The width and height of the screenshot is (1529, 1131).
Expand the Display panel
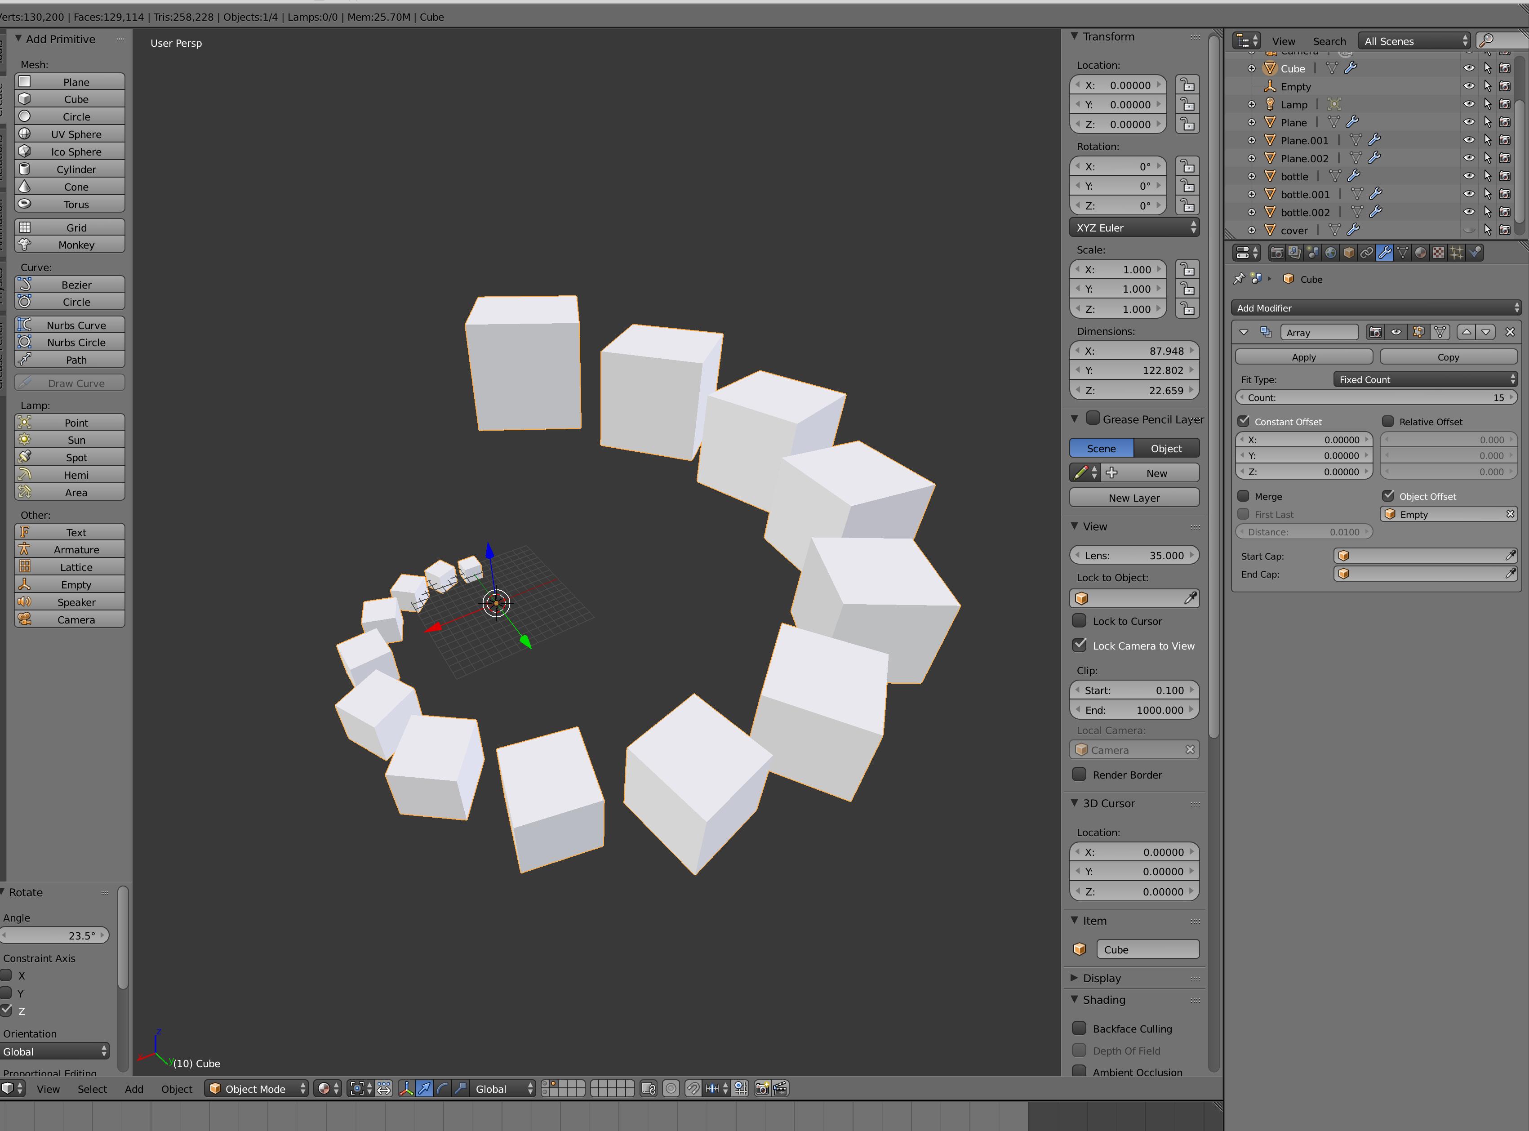pos(1101,978)
